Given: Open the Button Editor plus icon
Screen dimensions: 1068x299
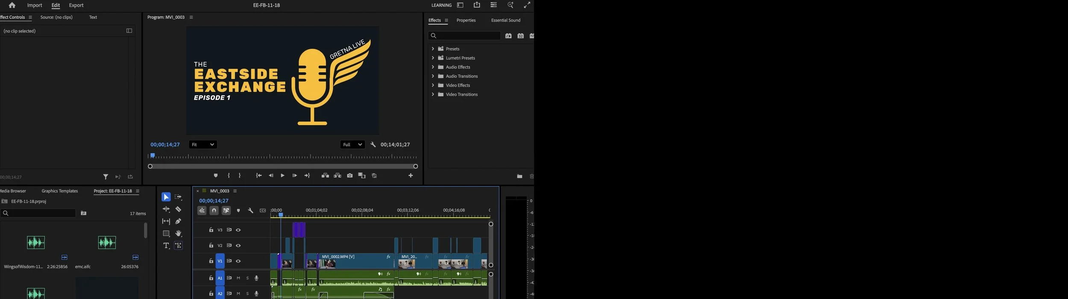Looking at the screenshot, I should tap(411, 176).
